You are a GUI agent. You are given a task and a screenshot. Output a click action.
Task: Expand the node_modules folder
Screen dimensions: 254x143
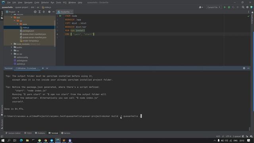[x=12, y=44]
